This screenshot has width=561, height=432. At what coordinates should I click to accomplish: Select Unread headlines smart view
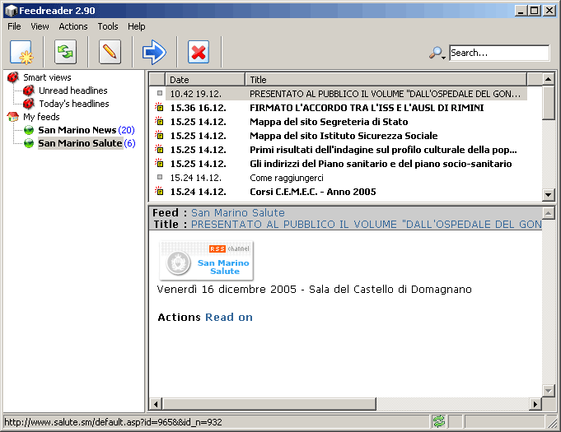point(73,91)
